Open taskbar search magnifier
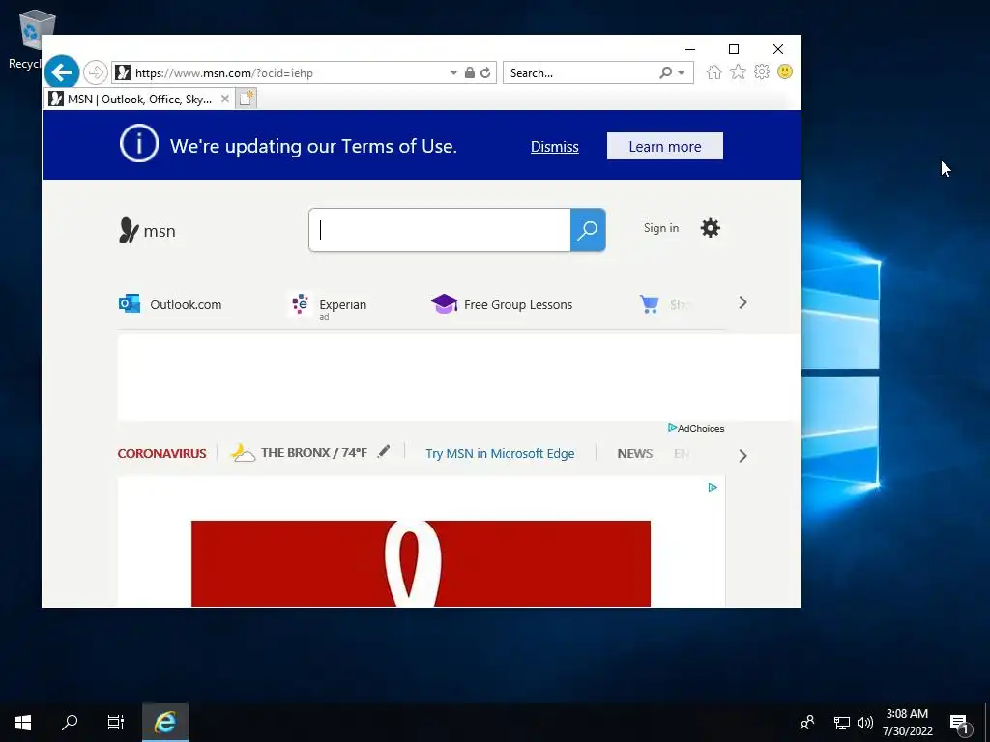This screenshot has height=742, width=990. tap(70, 723)
